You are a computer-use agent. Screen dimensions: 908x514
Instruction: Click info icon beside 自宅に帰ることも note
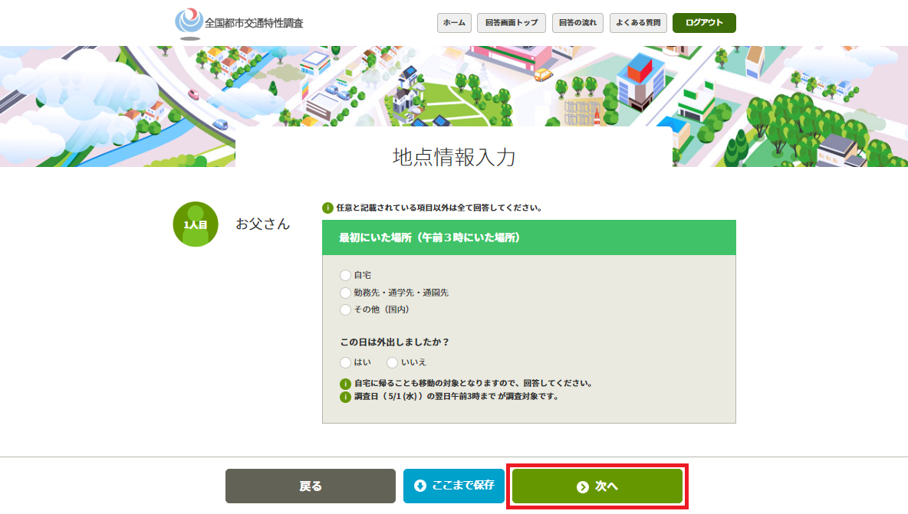[x=345, y=384]
